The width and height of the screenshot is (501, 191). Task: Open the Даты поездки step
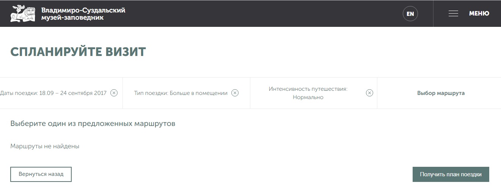click(53, 93)
